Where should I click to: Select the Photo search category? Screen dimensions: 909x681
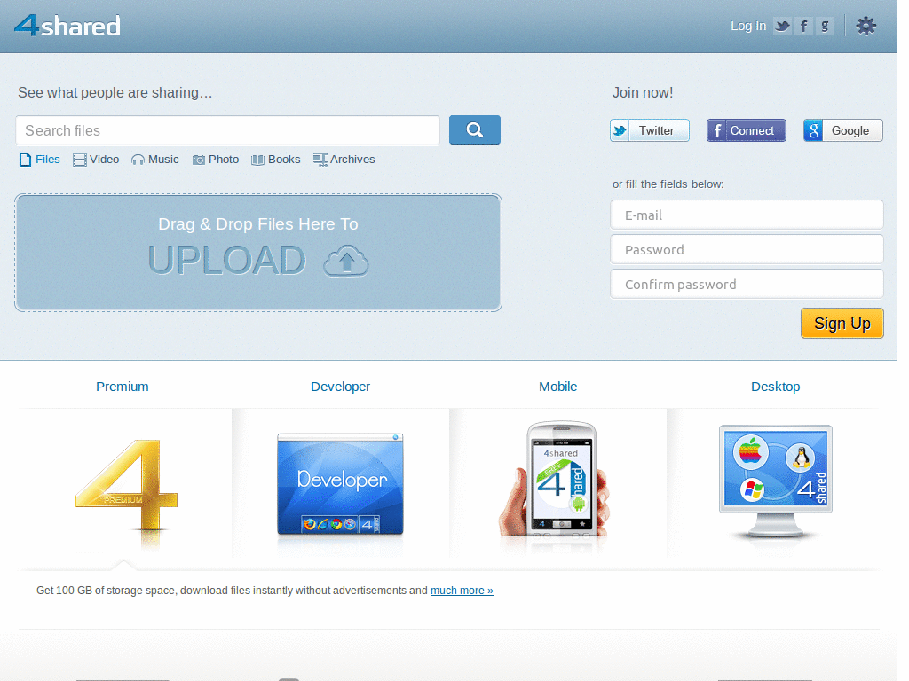point(216,160)
